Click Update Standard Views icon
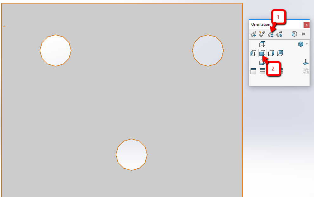Image resolution: width=314 pixels, height=197 pixels. coord(271,34)
